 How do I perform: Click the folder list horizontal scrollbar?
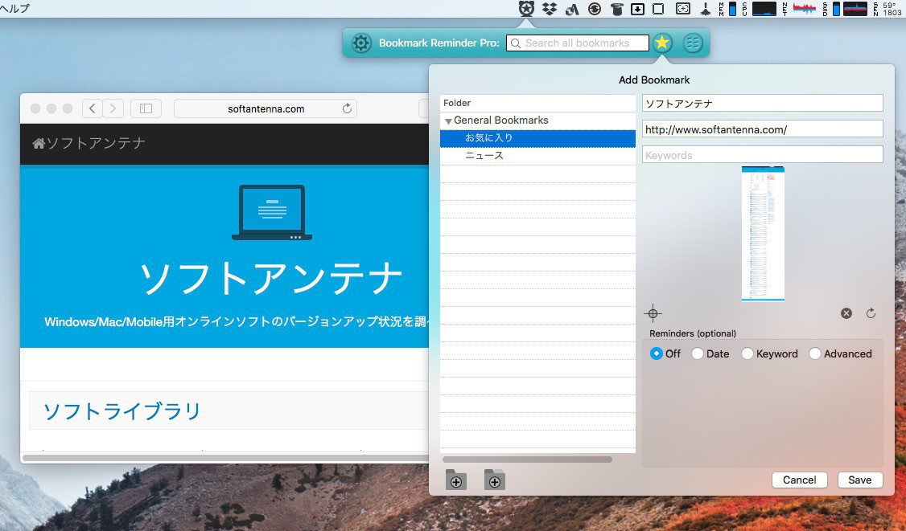(x=527, y=460)
